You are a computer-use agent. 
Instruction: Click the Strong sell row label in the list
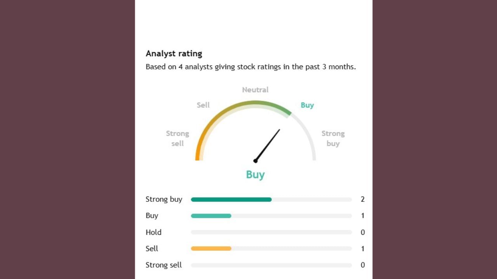[163, 265]
